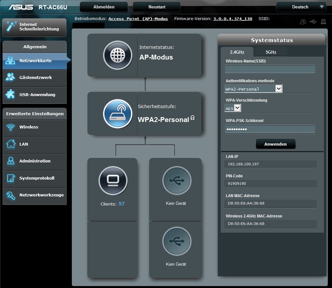Image resolution: width=332 pixels, height=288 pixels.
Task: Click the AP-Modus internet status text
Action: pos(156,57)
